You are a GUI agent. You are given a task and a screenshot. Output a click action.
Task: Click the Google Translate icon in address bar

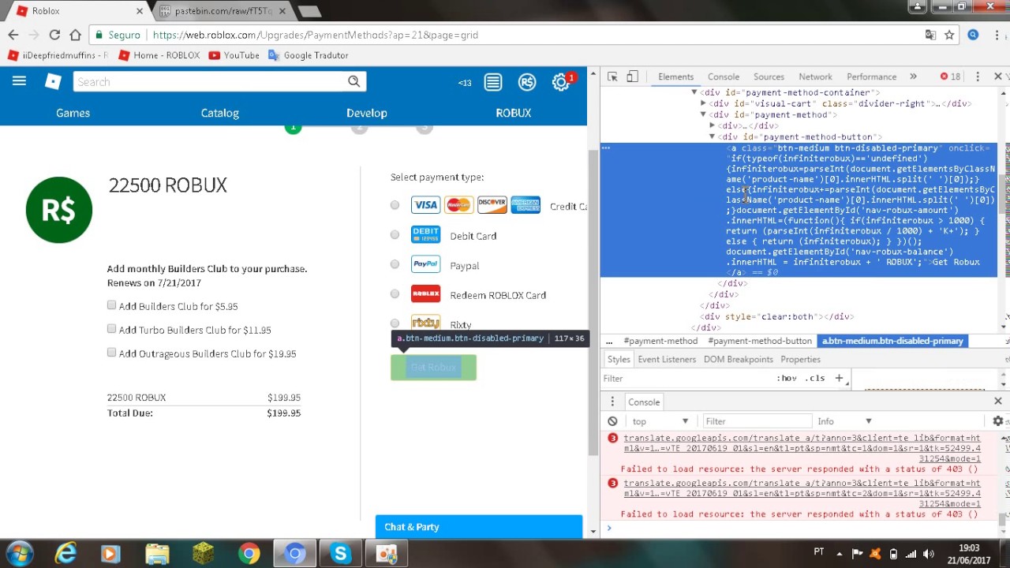coord(931,35)
